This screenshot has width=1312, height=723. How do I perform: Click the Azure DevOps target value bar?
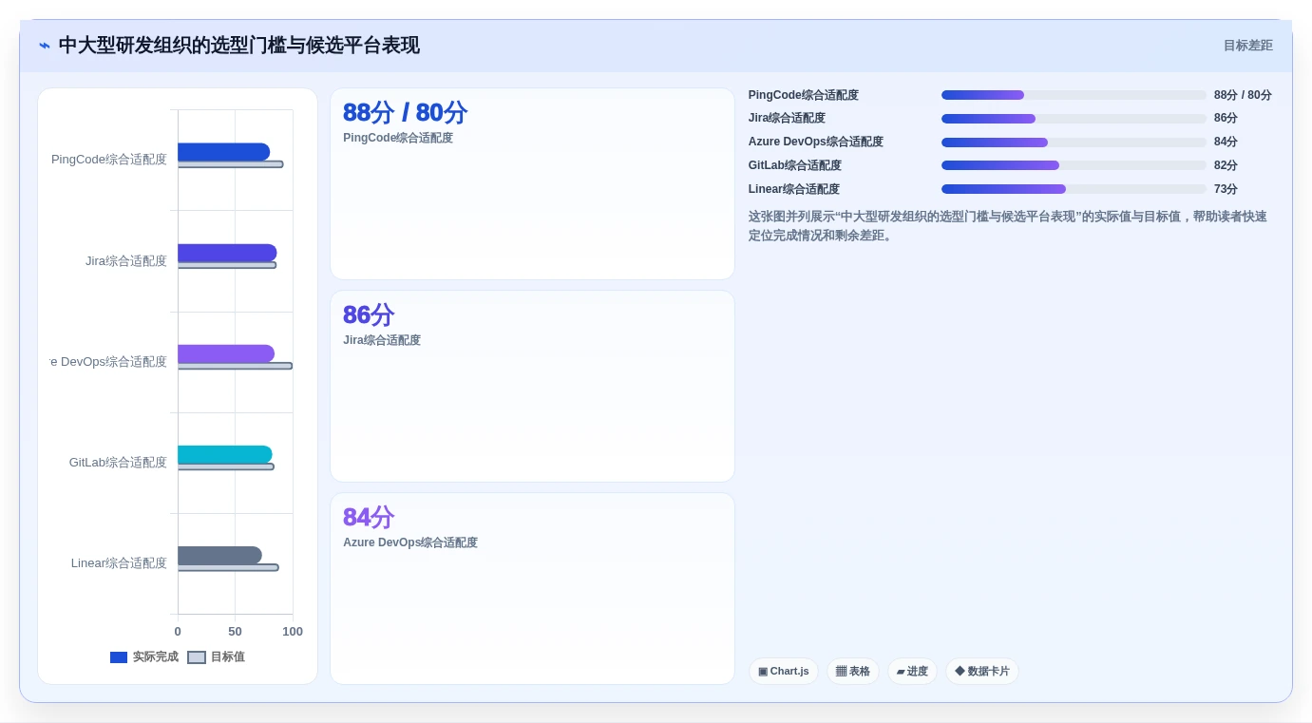coord(235,366)
